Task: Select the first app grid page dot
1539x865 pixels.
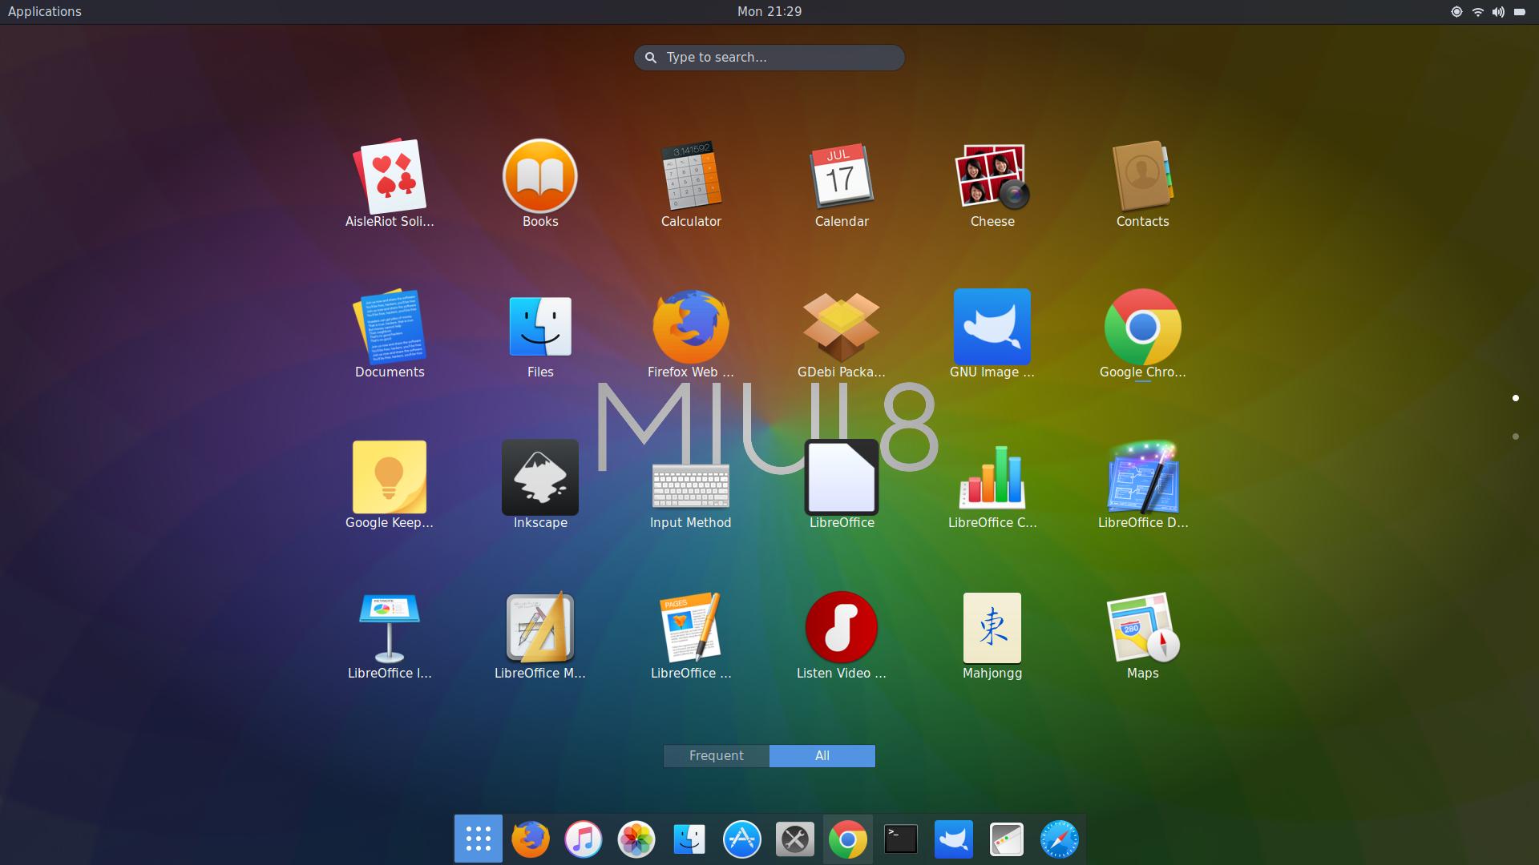Action: pos(1515,398)
